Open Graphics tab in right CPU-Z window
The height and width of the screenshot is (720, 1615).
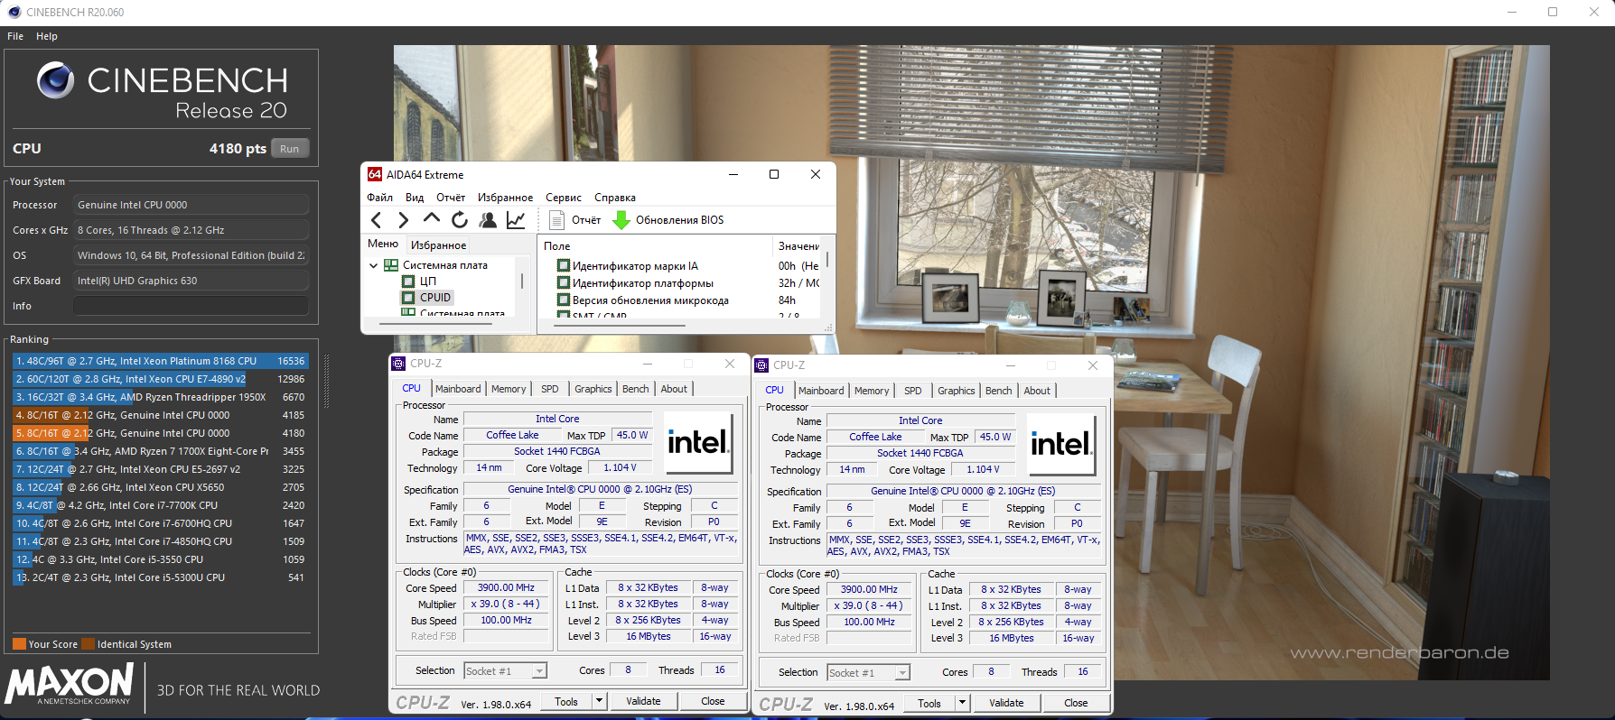coord(956,391)
